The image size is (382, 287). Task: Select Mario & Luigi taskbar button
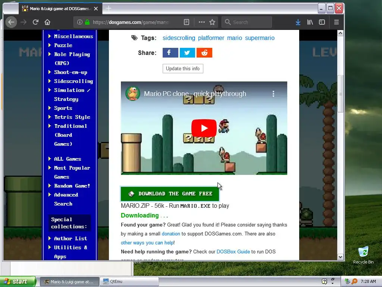click(69, 282)
